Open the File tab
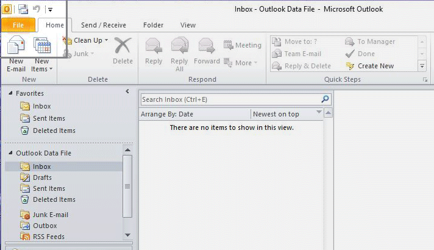The image size is (434, 250). coord(18,25)
